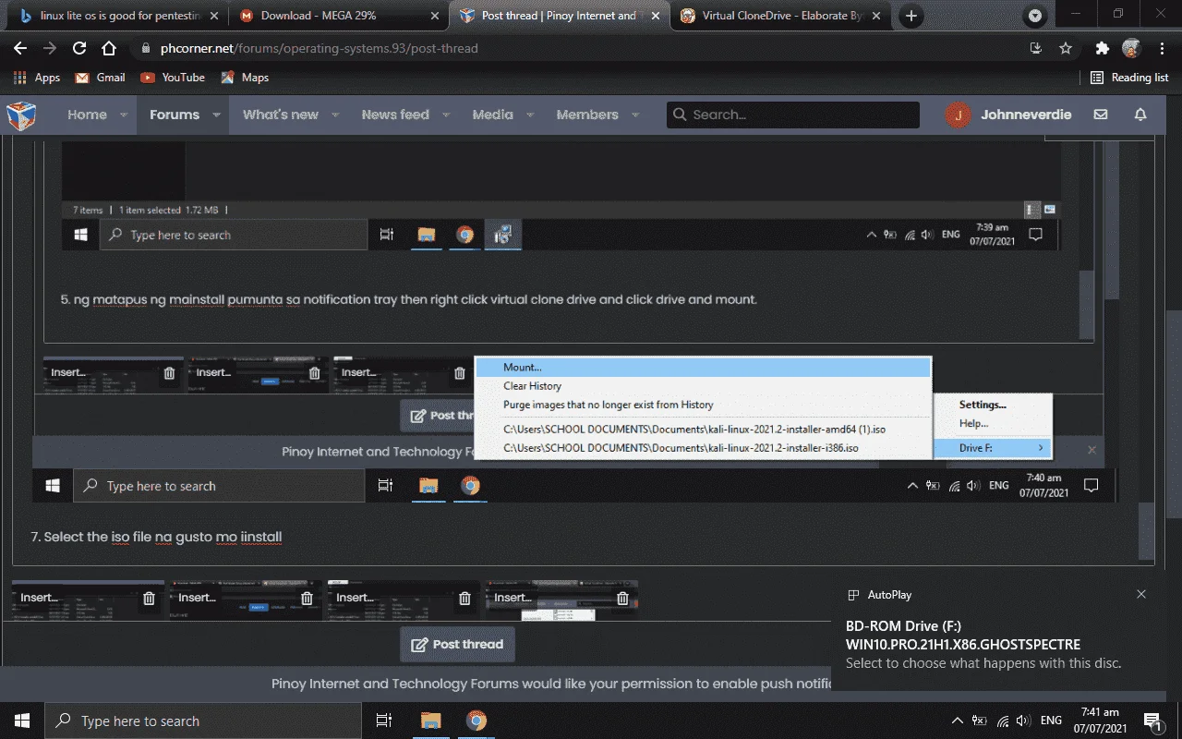
Task: Open the Action Center notification icon showing 1
Action: coord(1152,721)
